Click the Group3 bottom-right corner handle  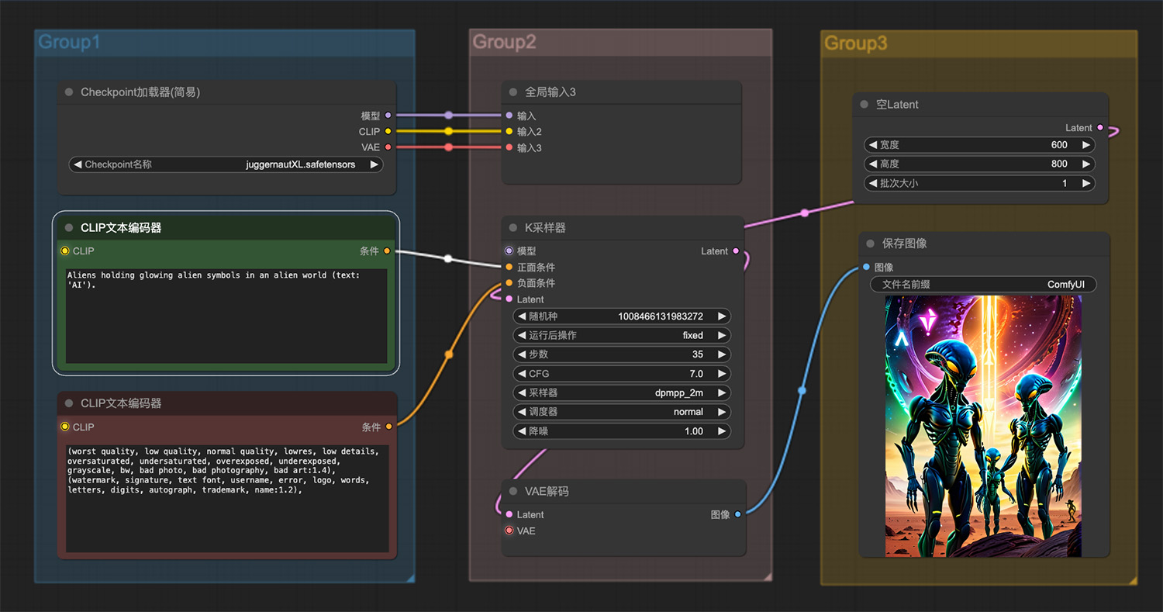[x=1133, y=580]
